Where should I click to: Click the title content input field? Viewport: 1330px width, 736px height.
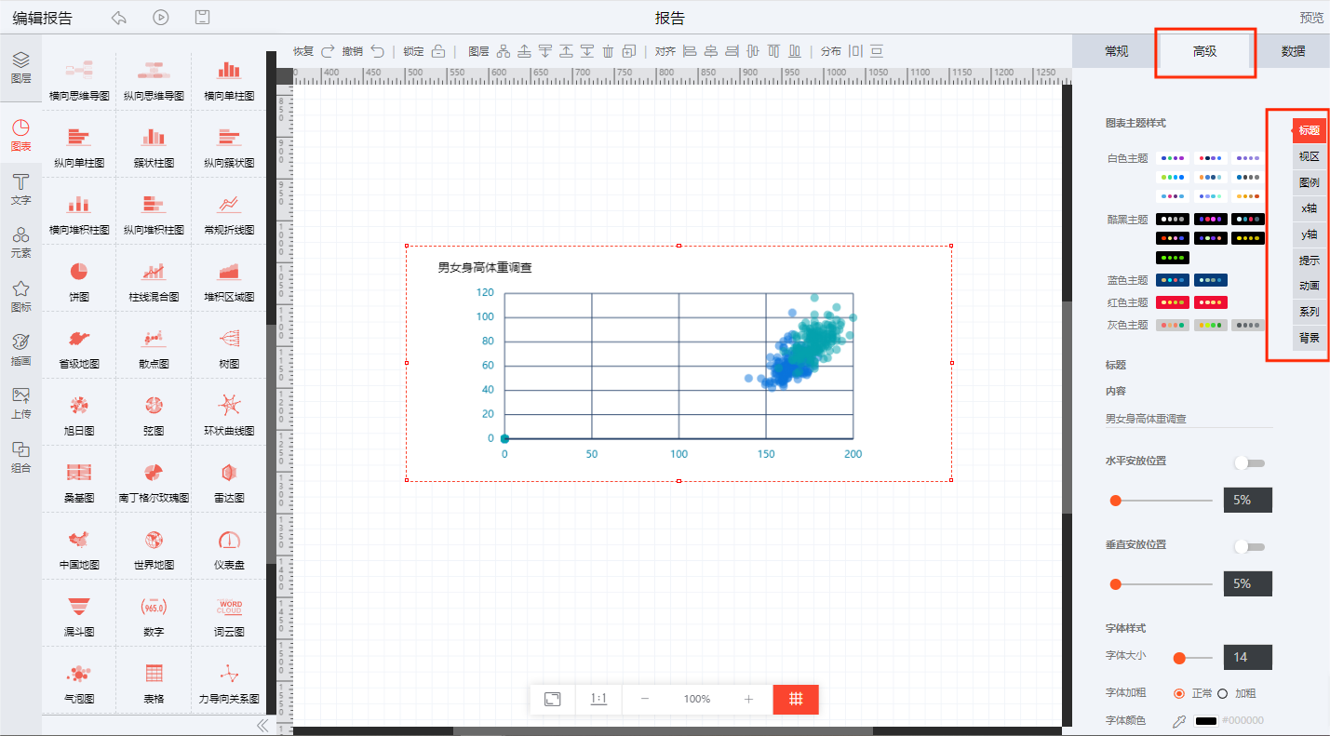(1189, 419)
